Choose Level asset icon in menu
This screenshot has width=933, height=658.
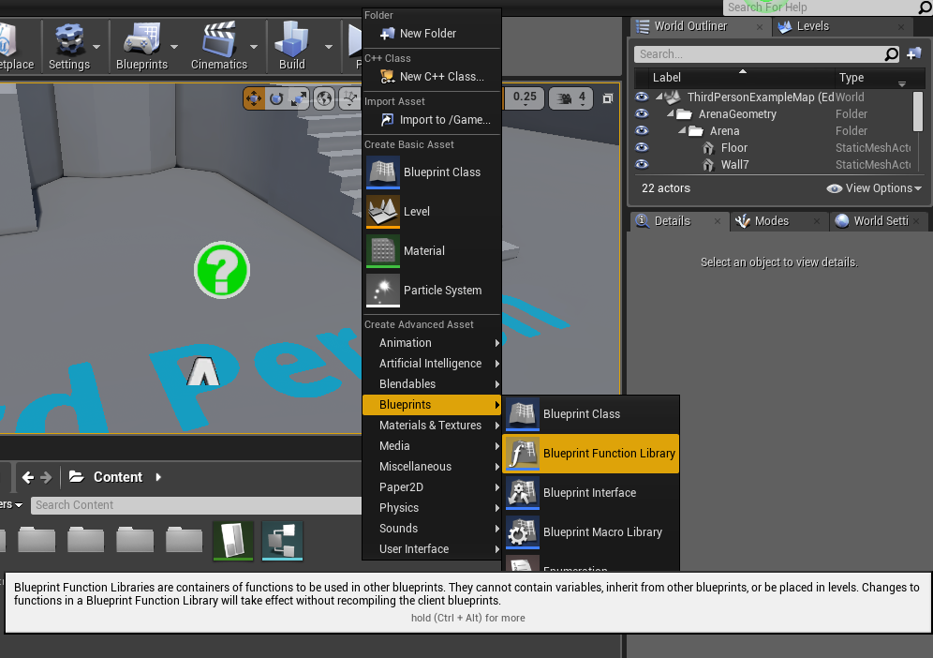point(382,212)
